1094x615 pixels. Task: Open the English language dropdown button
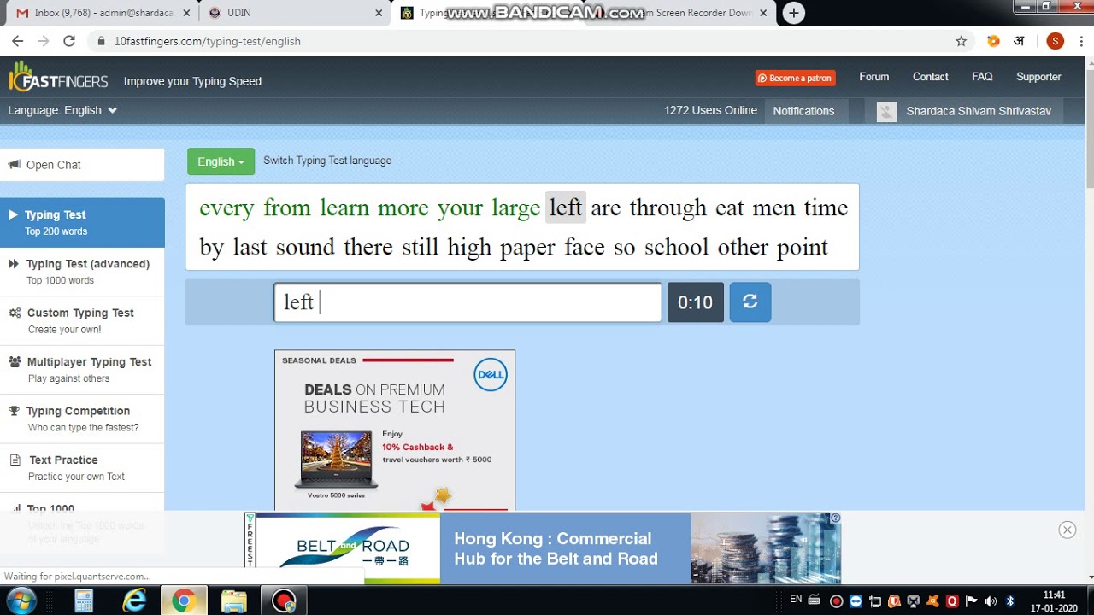[x=221, y=161]
